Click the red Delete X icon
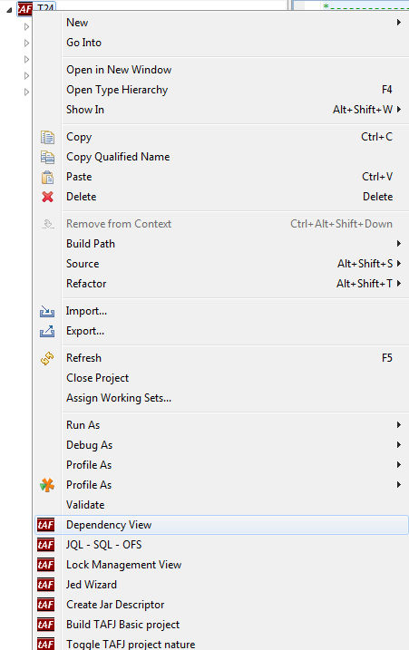 (x=47, y=197)
